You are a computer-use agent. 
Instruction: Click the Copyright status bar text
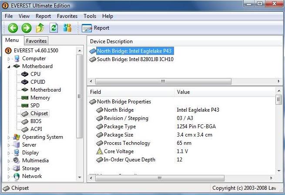pos(244,188)
